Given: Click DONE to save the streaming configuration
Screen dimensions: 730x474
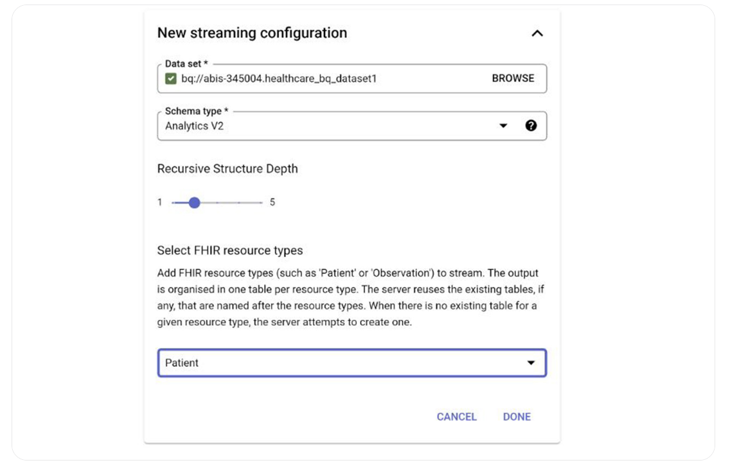Looking at the screenshot, I should (x=517, y=416).
